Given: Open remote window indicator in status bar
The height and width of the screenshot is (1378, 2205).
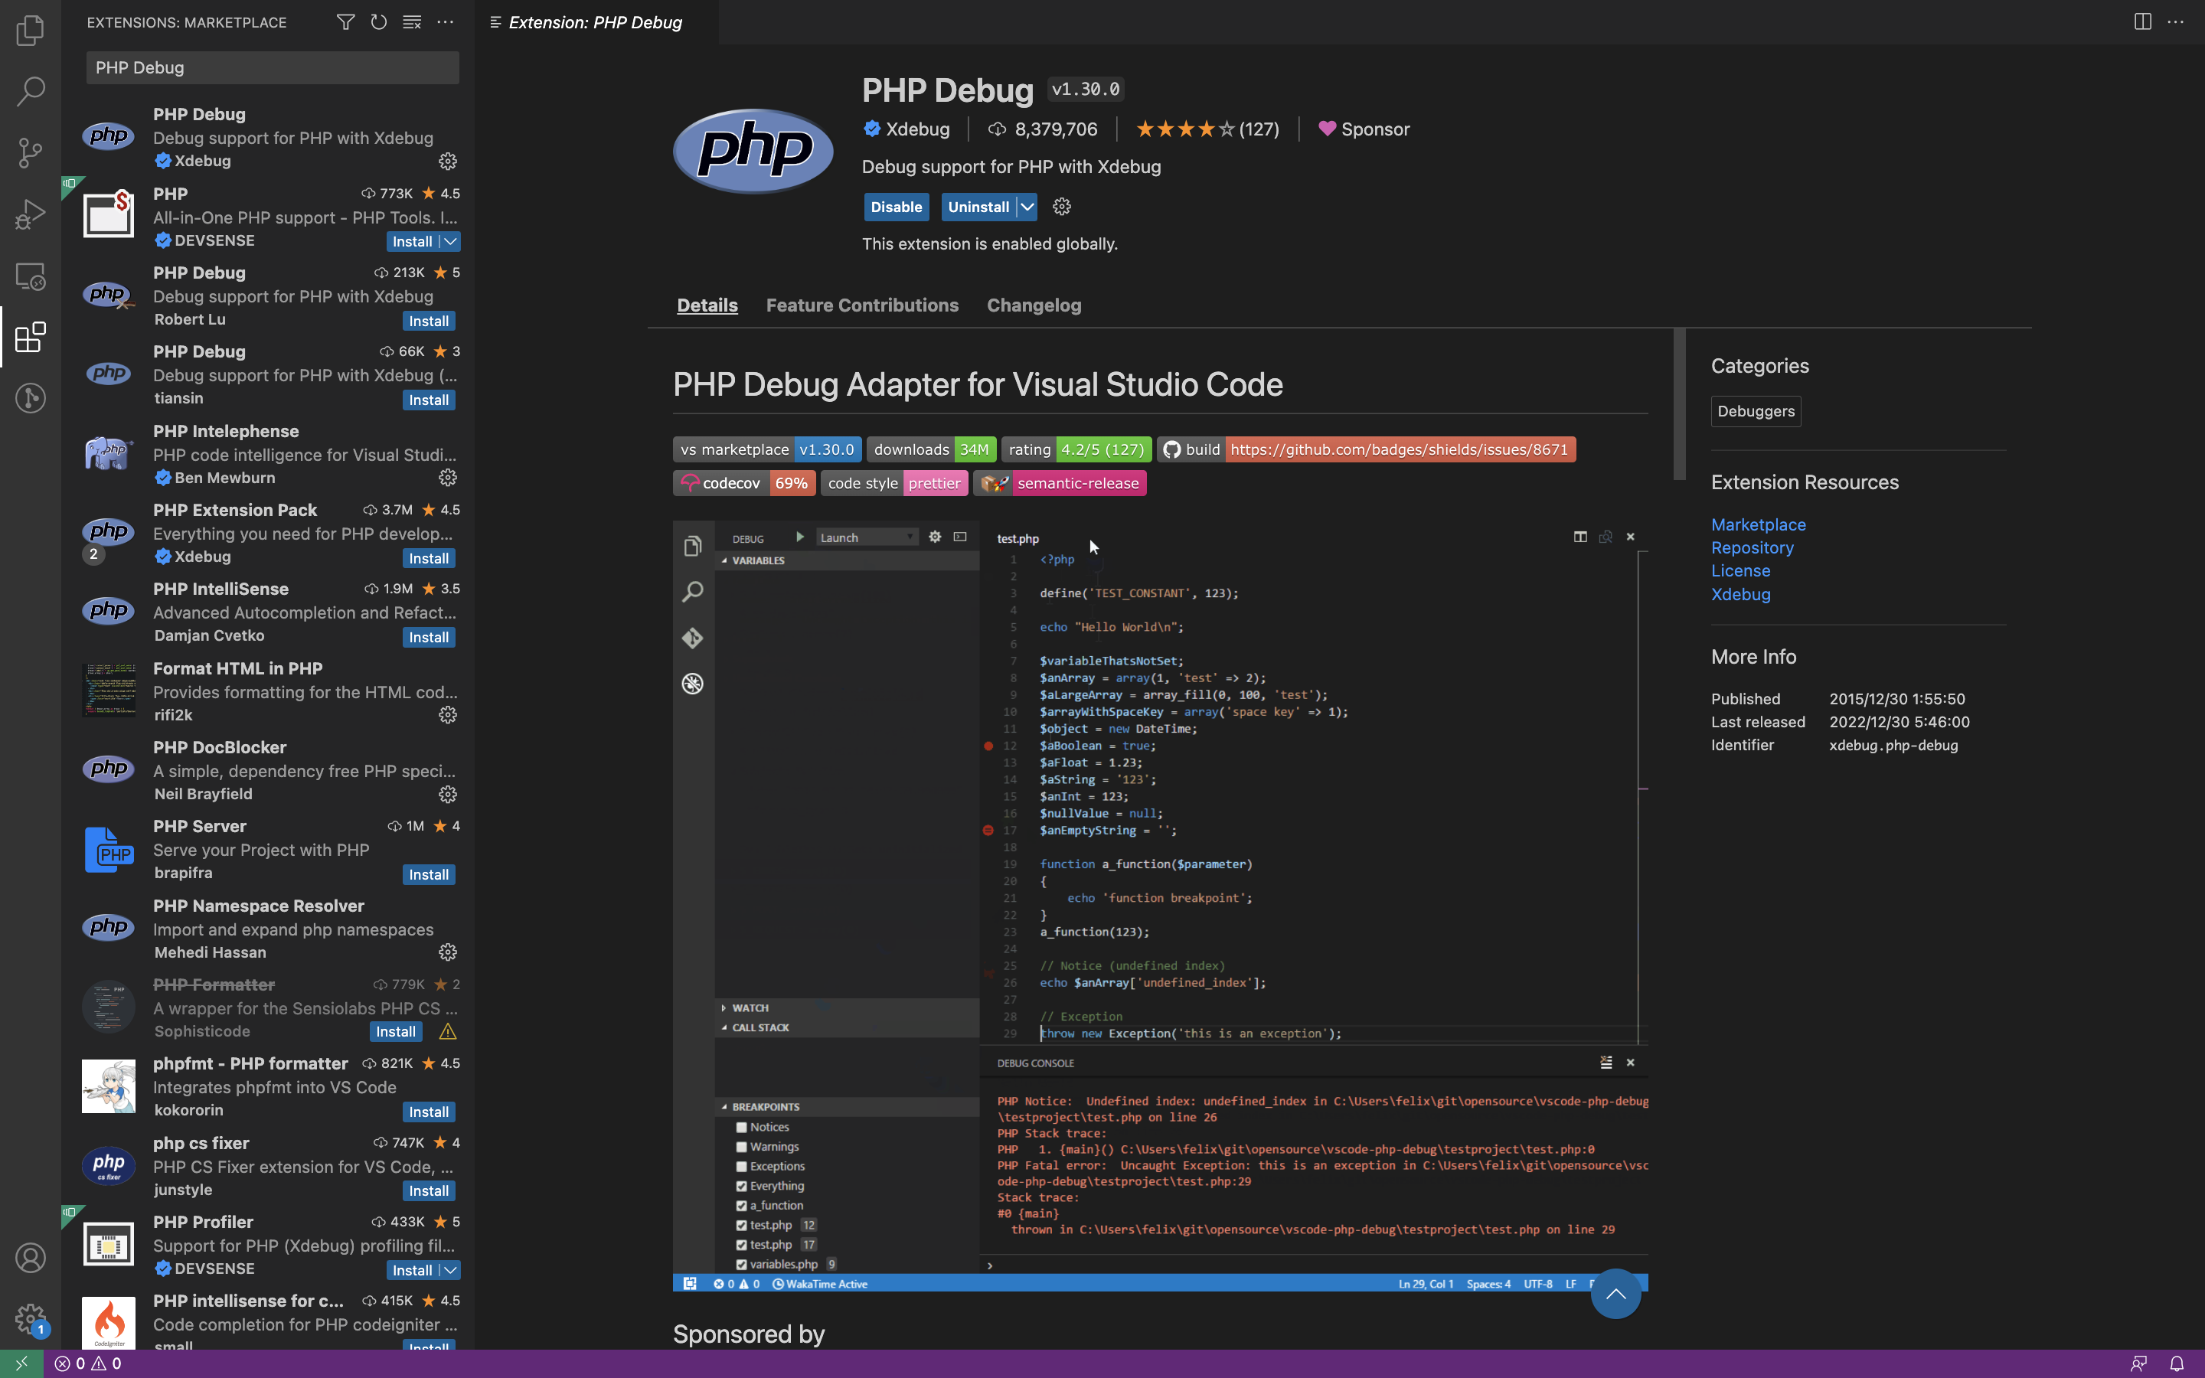Looking at the screenshot, I should click(21, 1363).
